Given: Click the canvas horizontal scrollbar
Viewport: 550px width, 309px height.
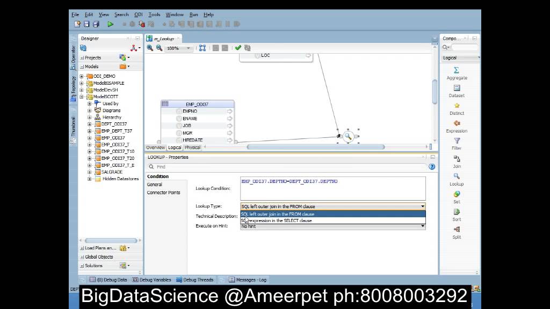Looking at the screenshot, I should tap(315, 147).
